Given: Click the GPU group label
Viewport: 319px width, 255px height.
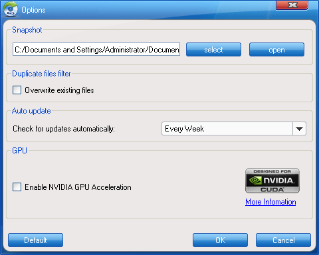Looking at the screenshot, I should click(19, 151).
